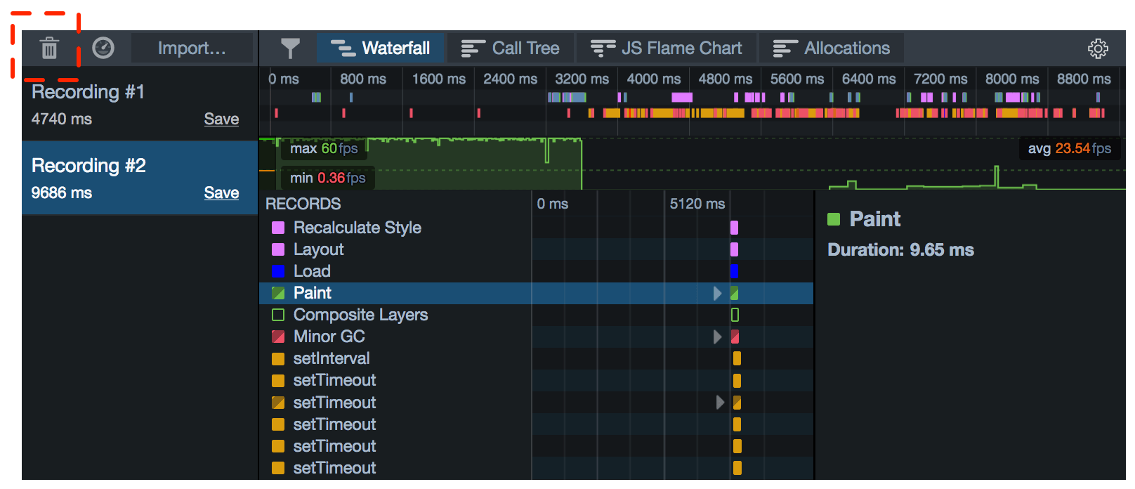This screenshot has height=489, width=1135.
Task: Switch to the Call Tree tab
Action: pyautogui.click(x=511, y=48)
